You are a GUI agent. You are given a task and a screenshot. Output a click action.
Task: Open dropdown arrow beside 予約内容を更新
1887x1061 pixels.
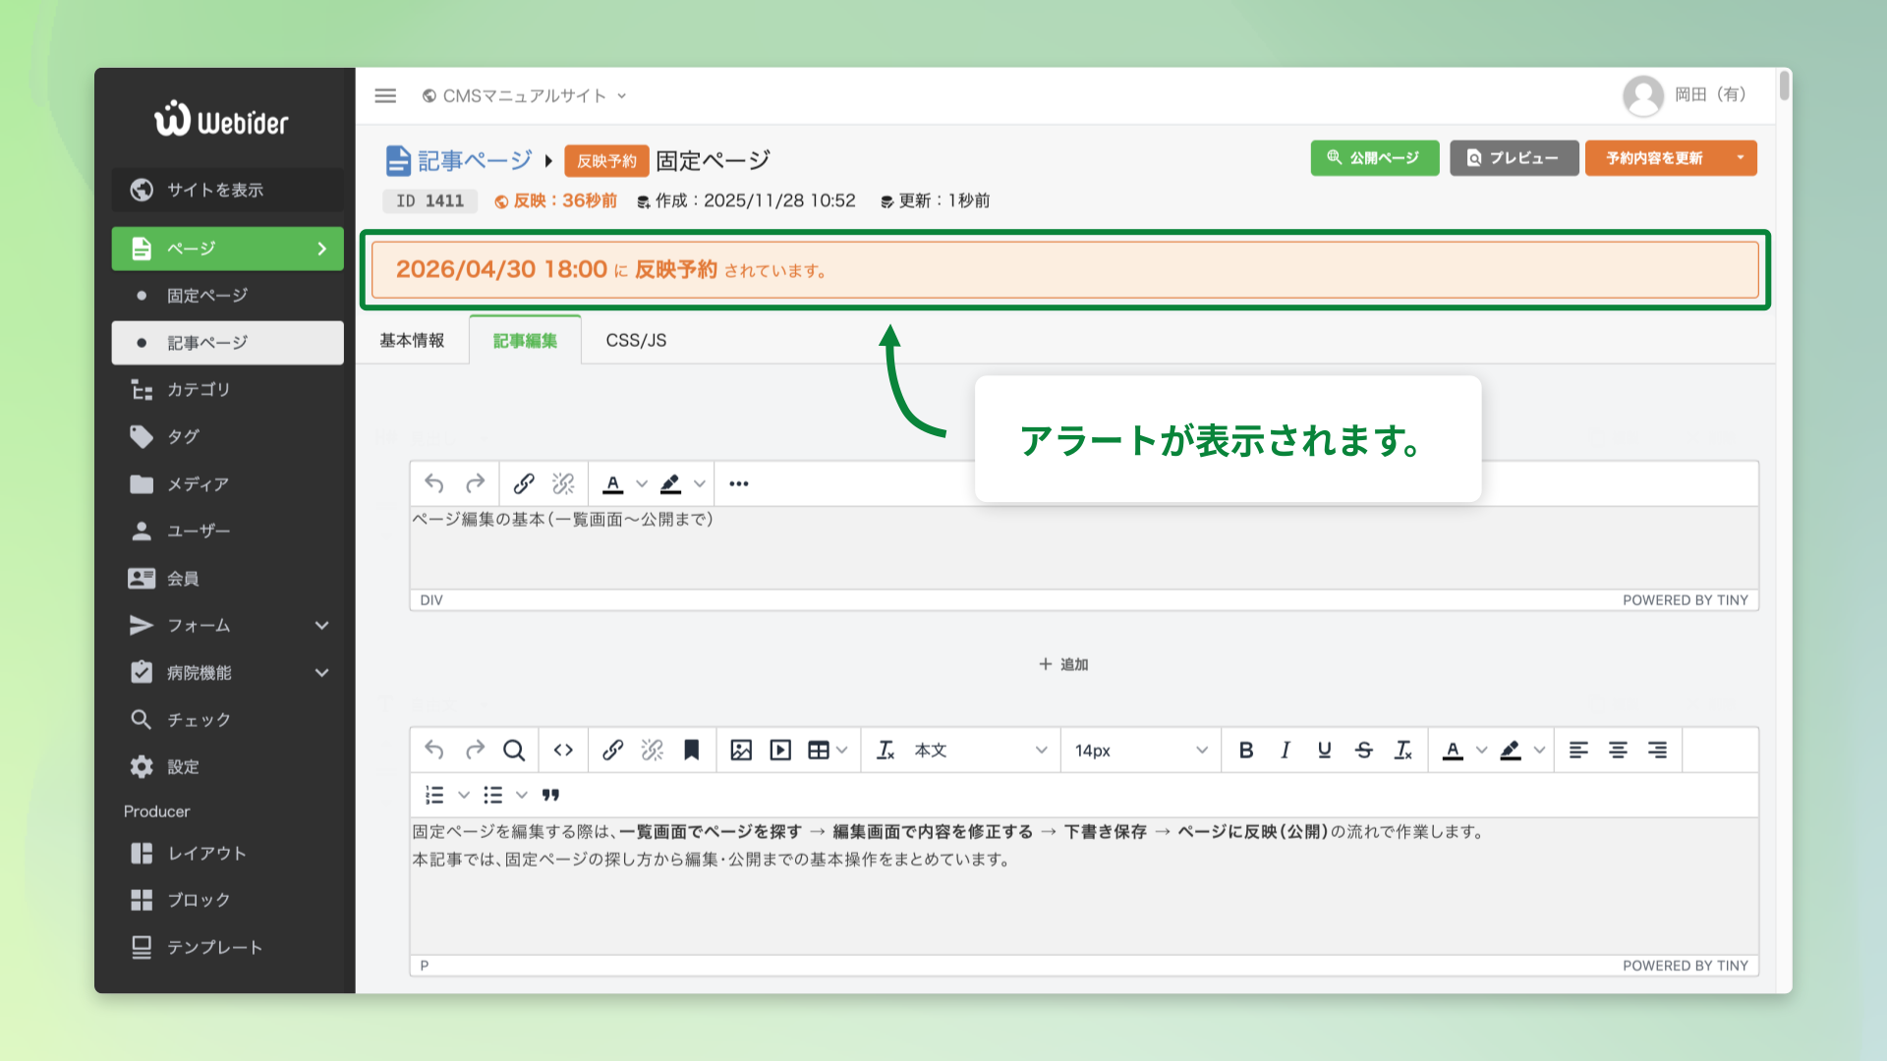tap(1741, 158)
